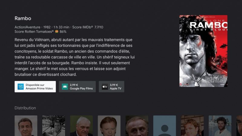Open Disponible sur Amazon Prime Video button

35,87
